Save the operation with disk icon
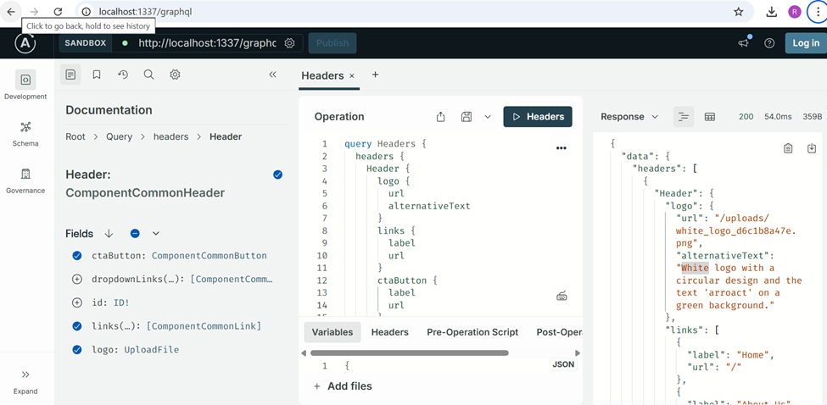The width and height of the screenshot is (827, 405). 467,117
